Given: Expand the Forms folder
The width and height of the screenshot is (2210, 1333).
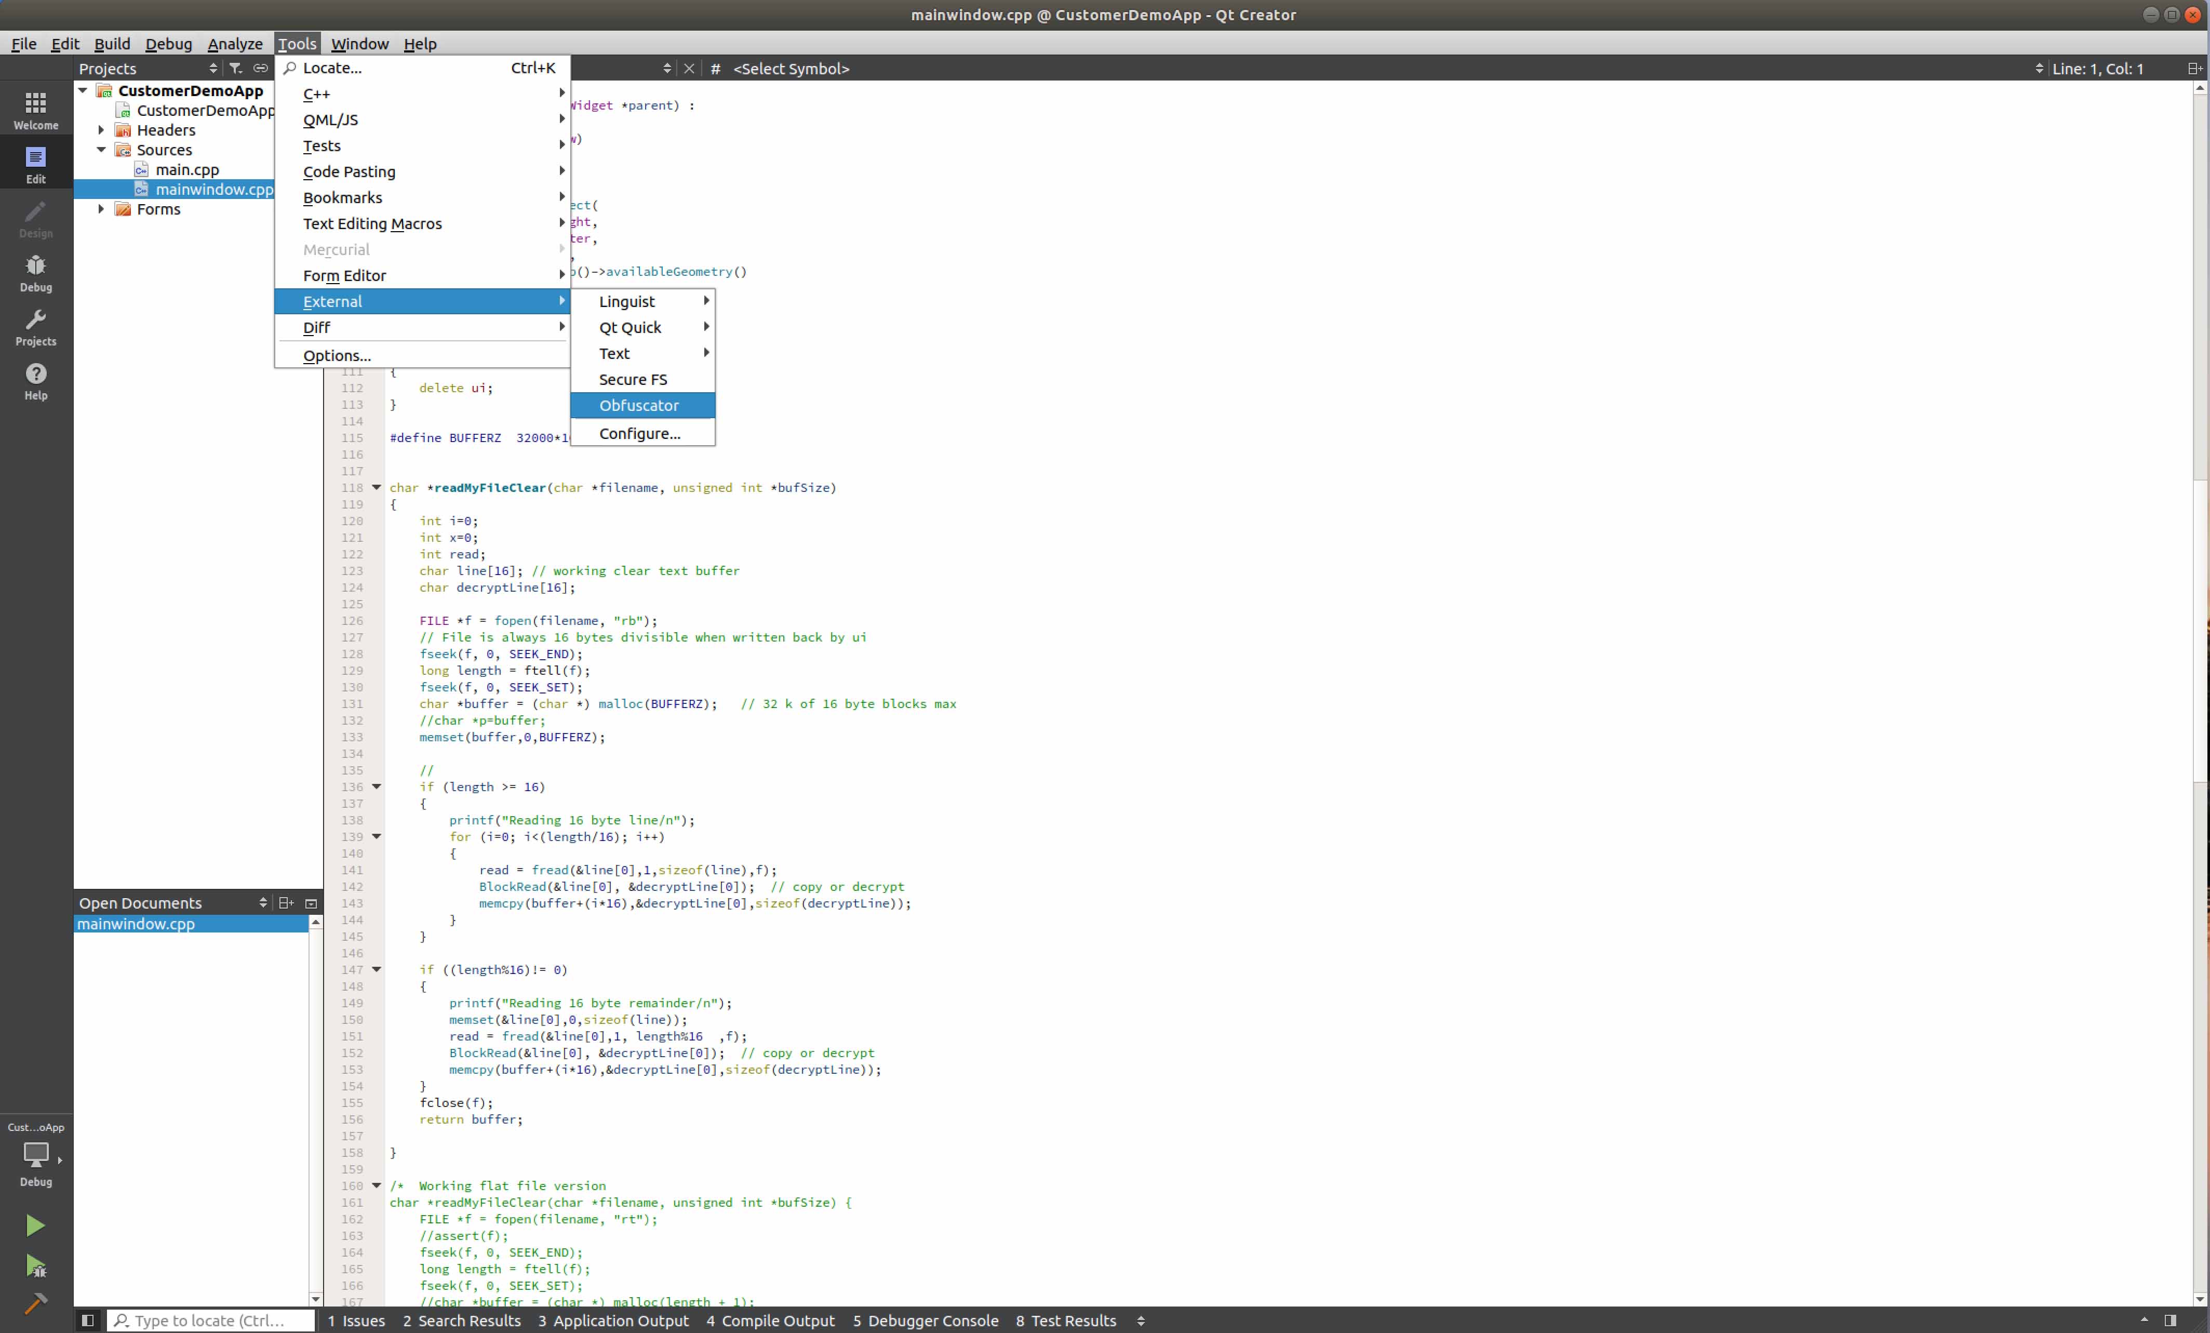Looking at the screenshot, I should [101, 209].
